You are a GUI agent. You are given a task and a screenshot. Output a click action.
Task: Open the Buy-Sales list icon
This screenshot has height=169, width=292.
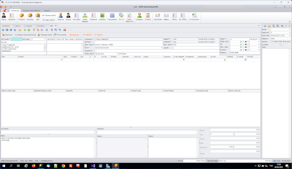point(77,17)
